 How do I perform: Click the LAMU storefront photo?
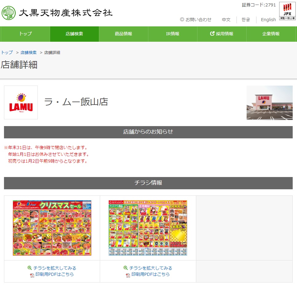click(x=270, y=103)
